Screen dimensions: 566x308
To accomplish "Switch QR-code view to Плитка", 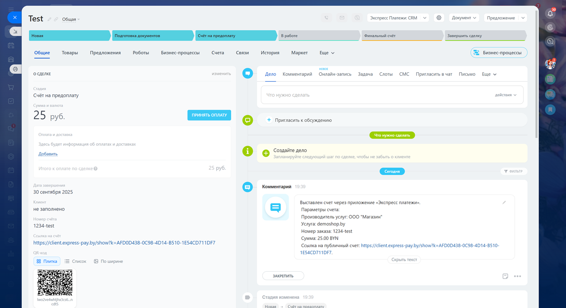I will click(x=47, y=261).
